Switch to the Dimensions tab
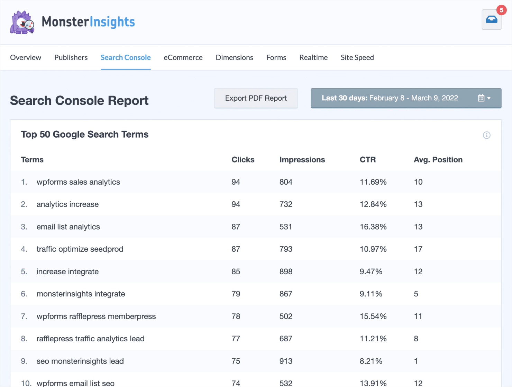 click(234, 57)
